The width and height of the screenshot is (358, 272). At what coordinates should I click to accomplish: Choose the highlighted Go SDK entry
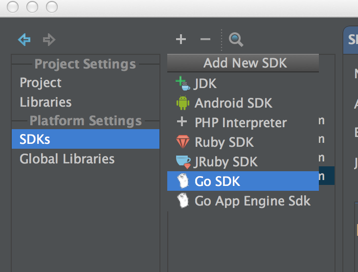click(243, 181)
